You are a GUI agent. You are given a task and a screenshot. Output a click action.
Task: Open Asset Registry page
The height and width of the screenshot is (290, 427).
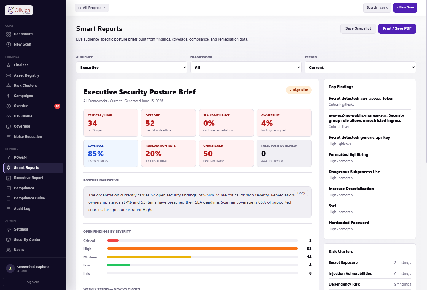point(33,75)
